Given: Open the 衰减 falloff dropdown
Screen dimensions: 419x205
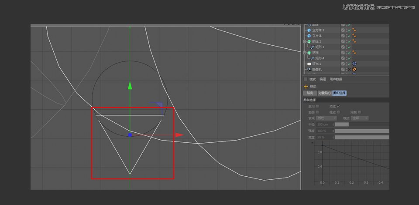Looking at the screenshot, I should pyautogui.click(x=326, y=118).
